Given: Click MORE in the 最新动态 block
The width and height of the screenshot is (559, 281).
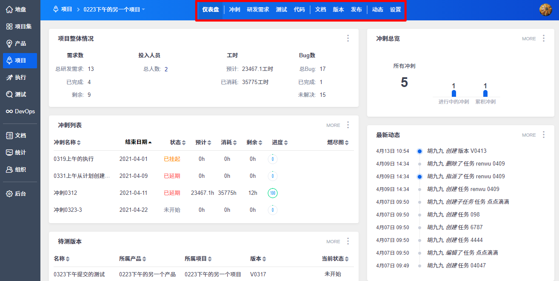Looking at the screenshot, I should 529,135.
